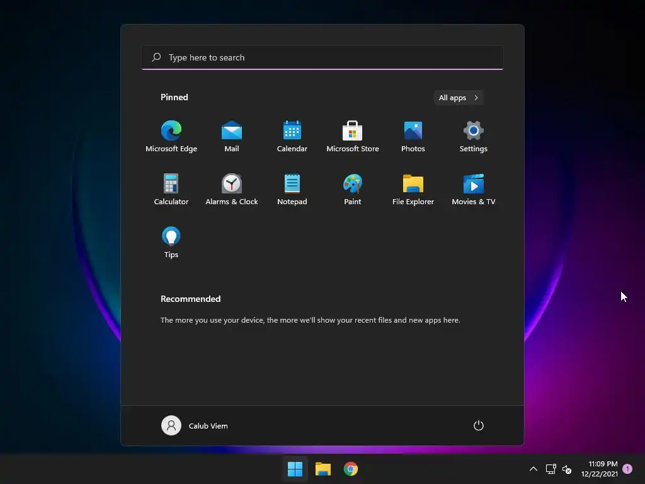
Task: Click the recommended files hint text
Action: coord(310,320)
